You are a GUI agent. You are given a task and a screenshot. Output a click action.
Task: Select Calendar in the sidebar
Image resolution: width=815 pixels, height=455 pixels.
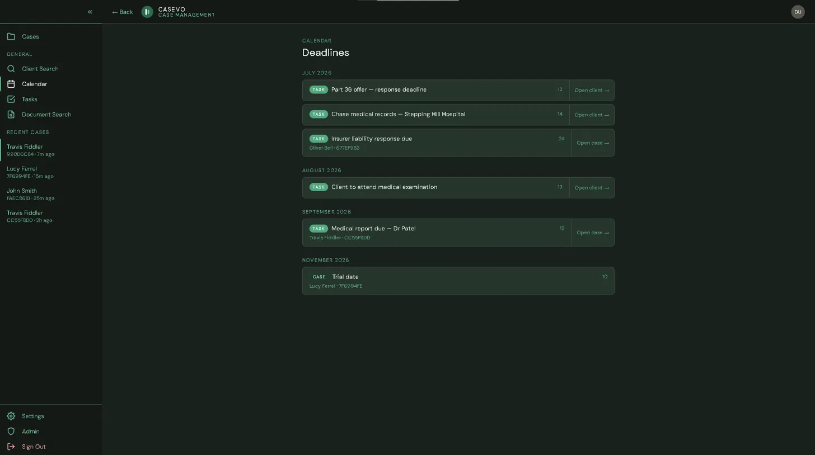51,84
